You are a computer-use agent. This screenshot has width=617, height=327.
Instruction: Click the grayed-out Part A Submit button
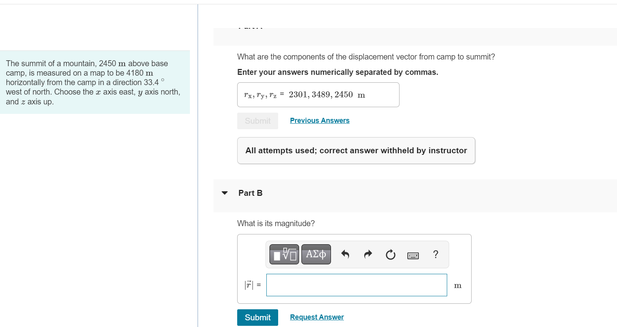tap(258, 121)
